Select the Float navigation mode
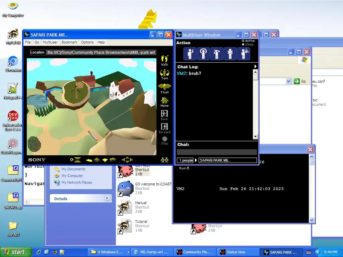343x257 pixels. pyautogui.click(x=164, y=89)
